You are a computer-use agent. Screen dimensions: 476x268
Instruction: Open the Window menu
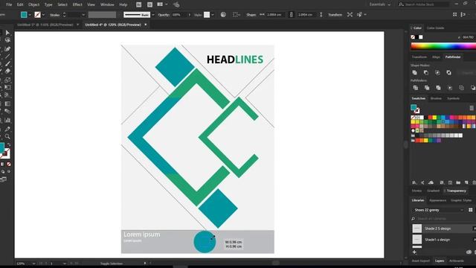click(x=107, y=4)
